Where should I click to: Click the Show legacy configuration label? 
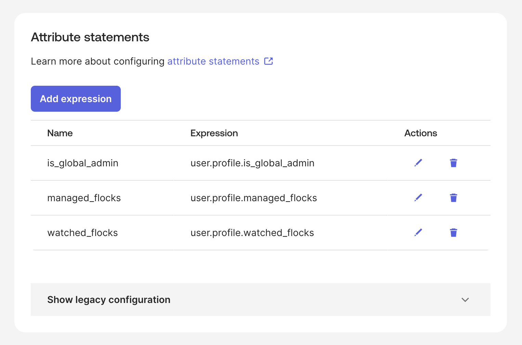(x=109, y=300)
